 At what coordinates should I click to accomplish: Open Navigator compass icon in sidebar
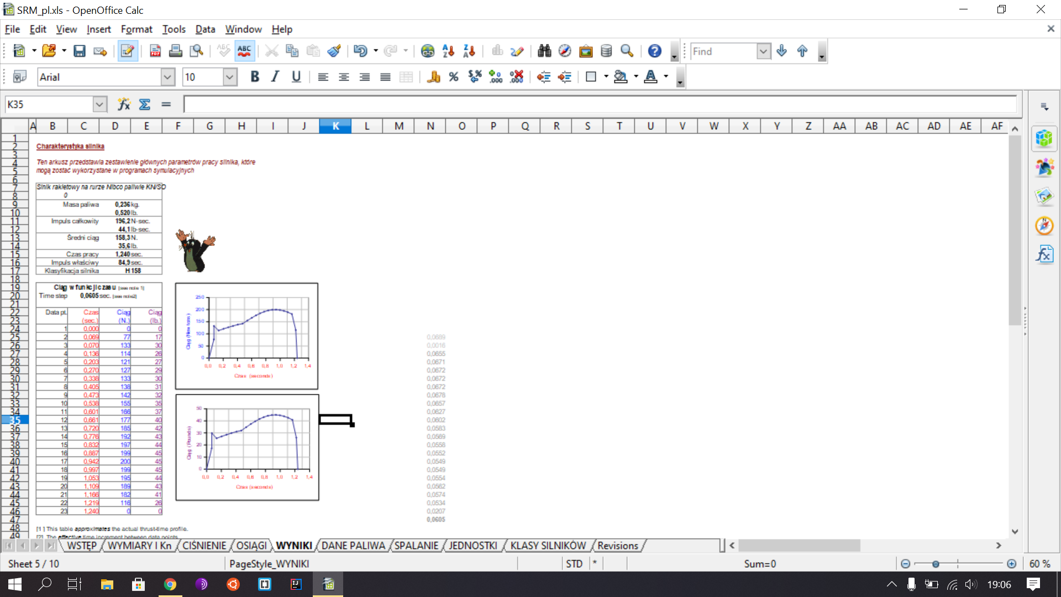[1044, 226]
